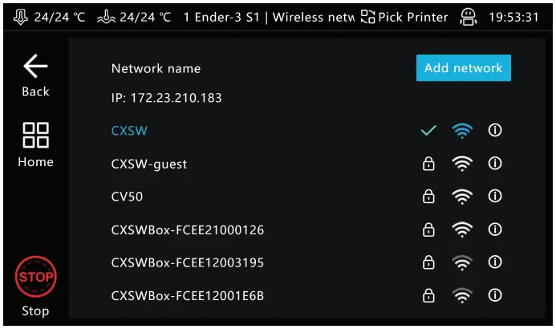Connect to the CXSW-guest network
The image size is (556, 329).
[149, 164]
